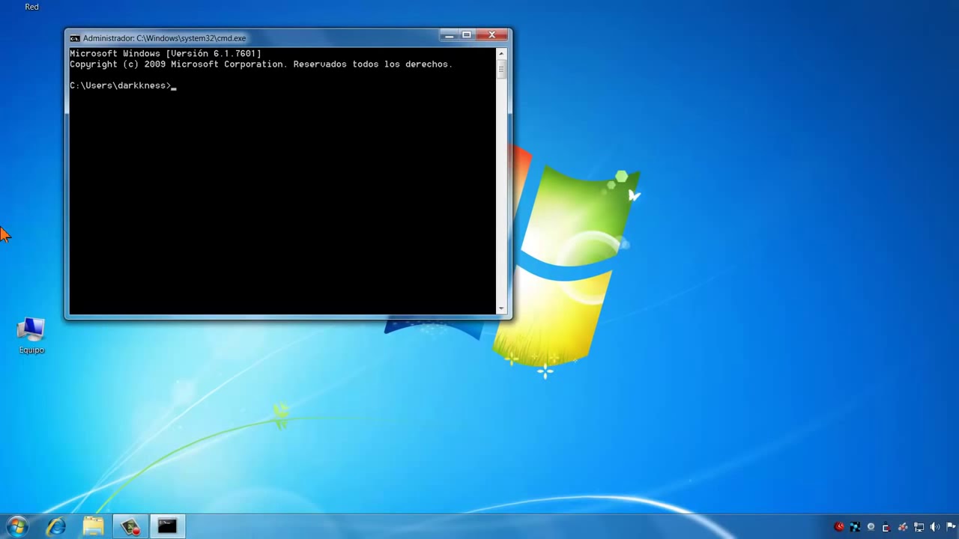The width and height of the screenshot is (959, 539).
Task: Minimize the cmd.exe window
Action: [449, 35]
